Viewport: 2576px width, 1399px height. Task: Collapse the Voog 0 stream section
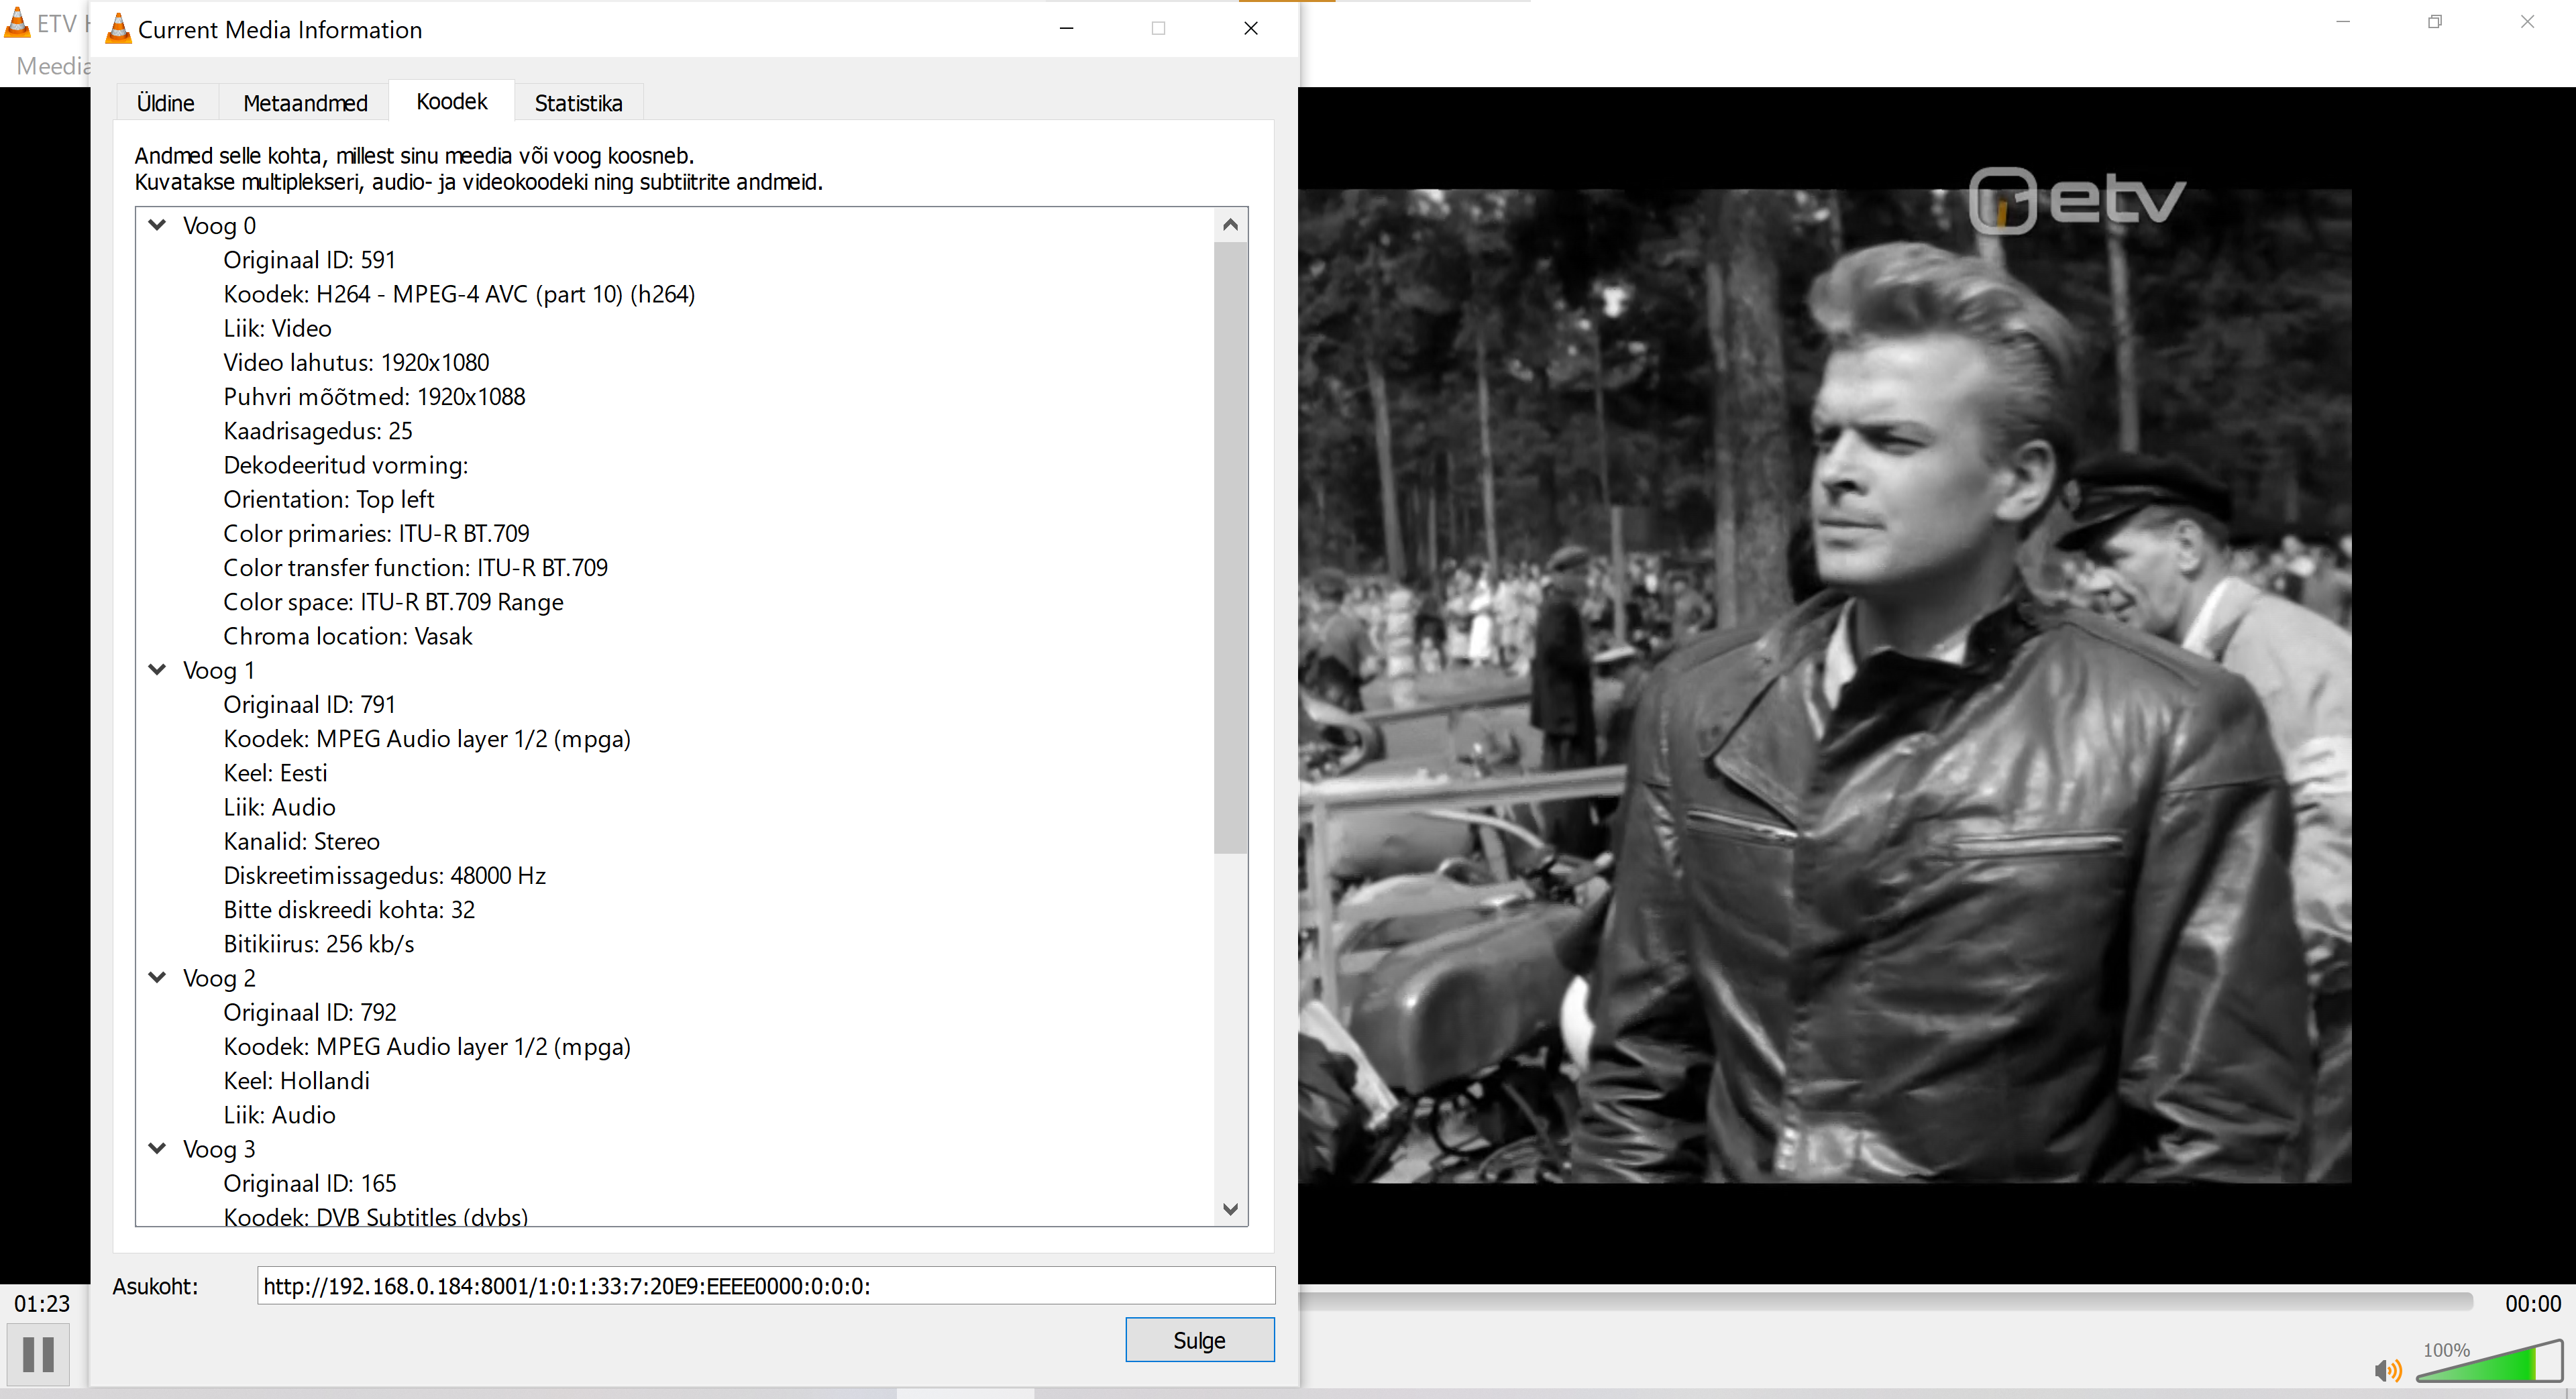point(157,225)
